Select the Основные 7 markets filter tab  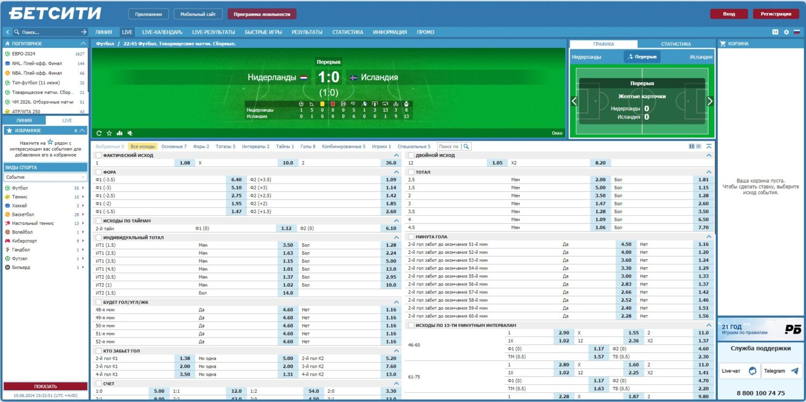click(x=174, y=146)
